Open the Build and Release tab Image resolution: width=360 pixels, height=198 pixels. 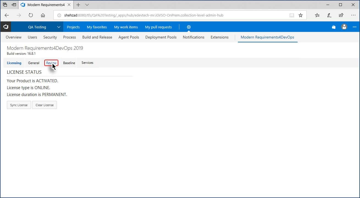[x=97, y=37]
